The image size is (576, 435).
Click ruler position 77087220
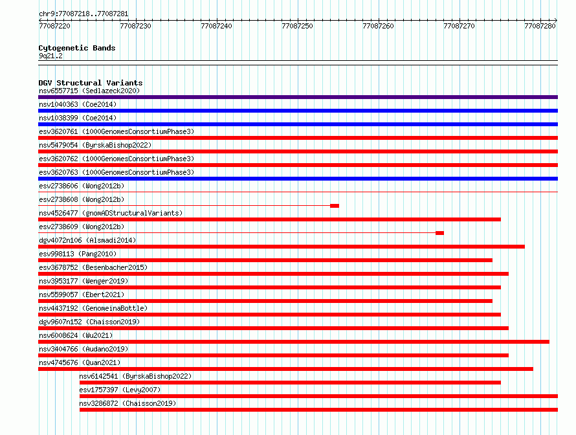click(55, 26)
